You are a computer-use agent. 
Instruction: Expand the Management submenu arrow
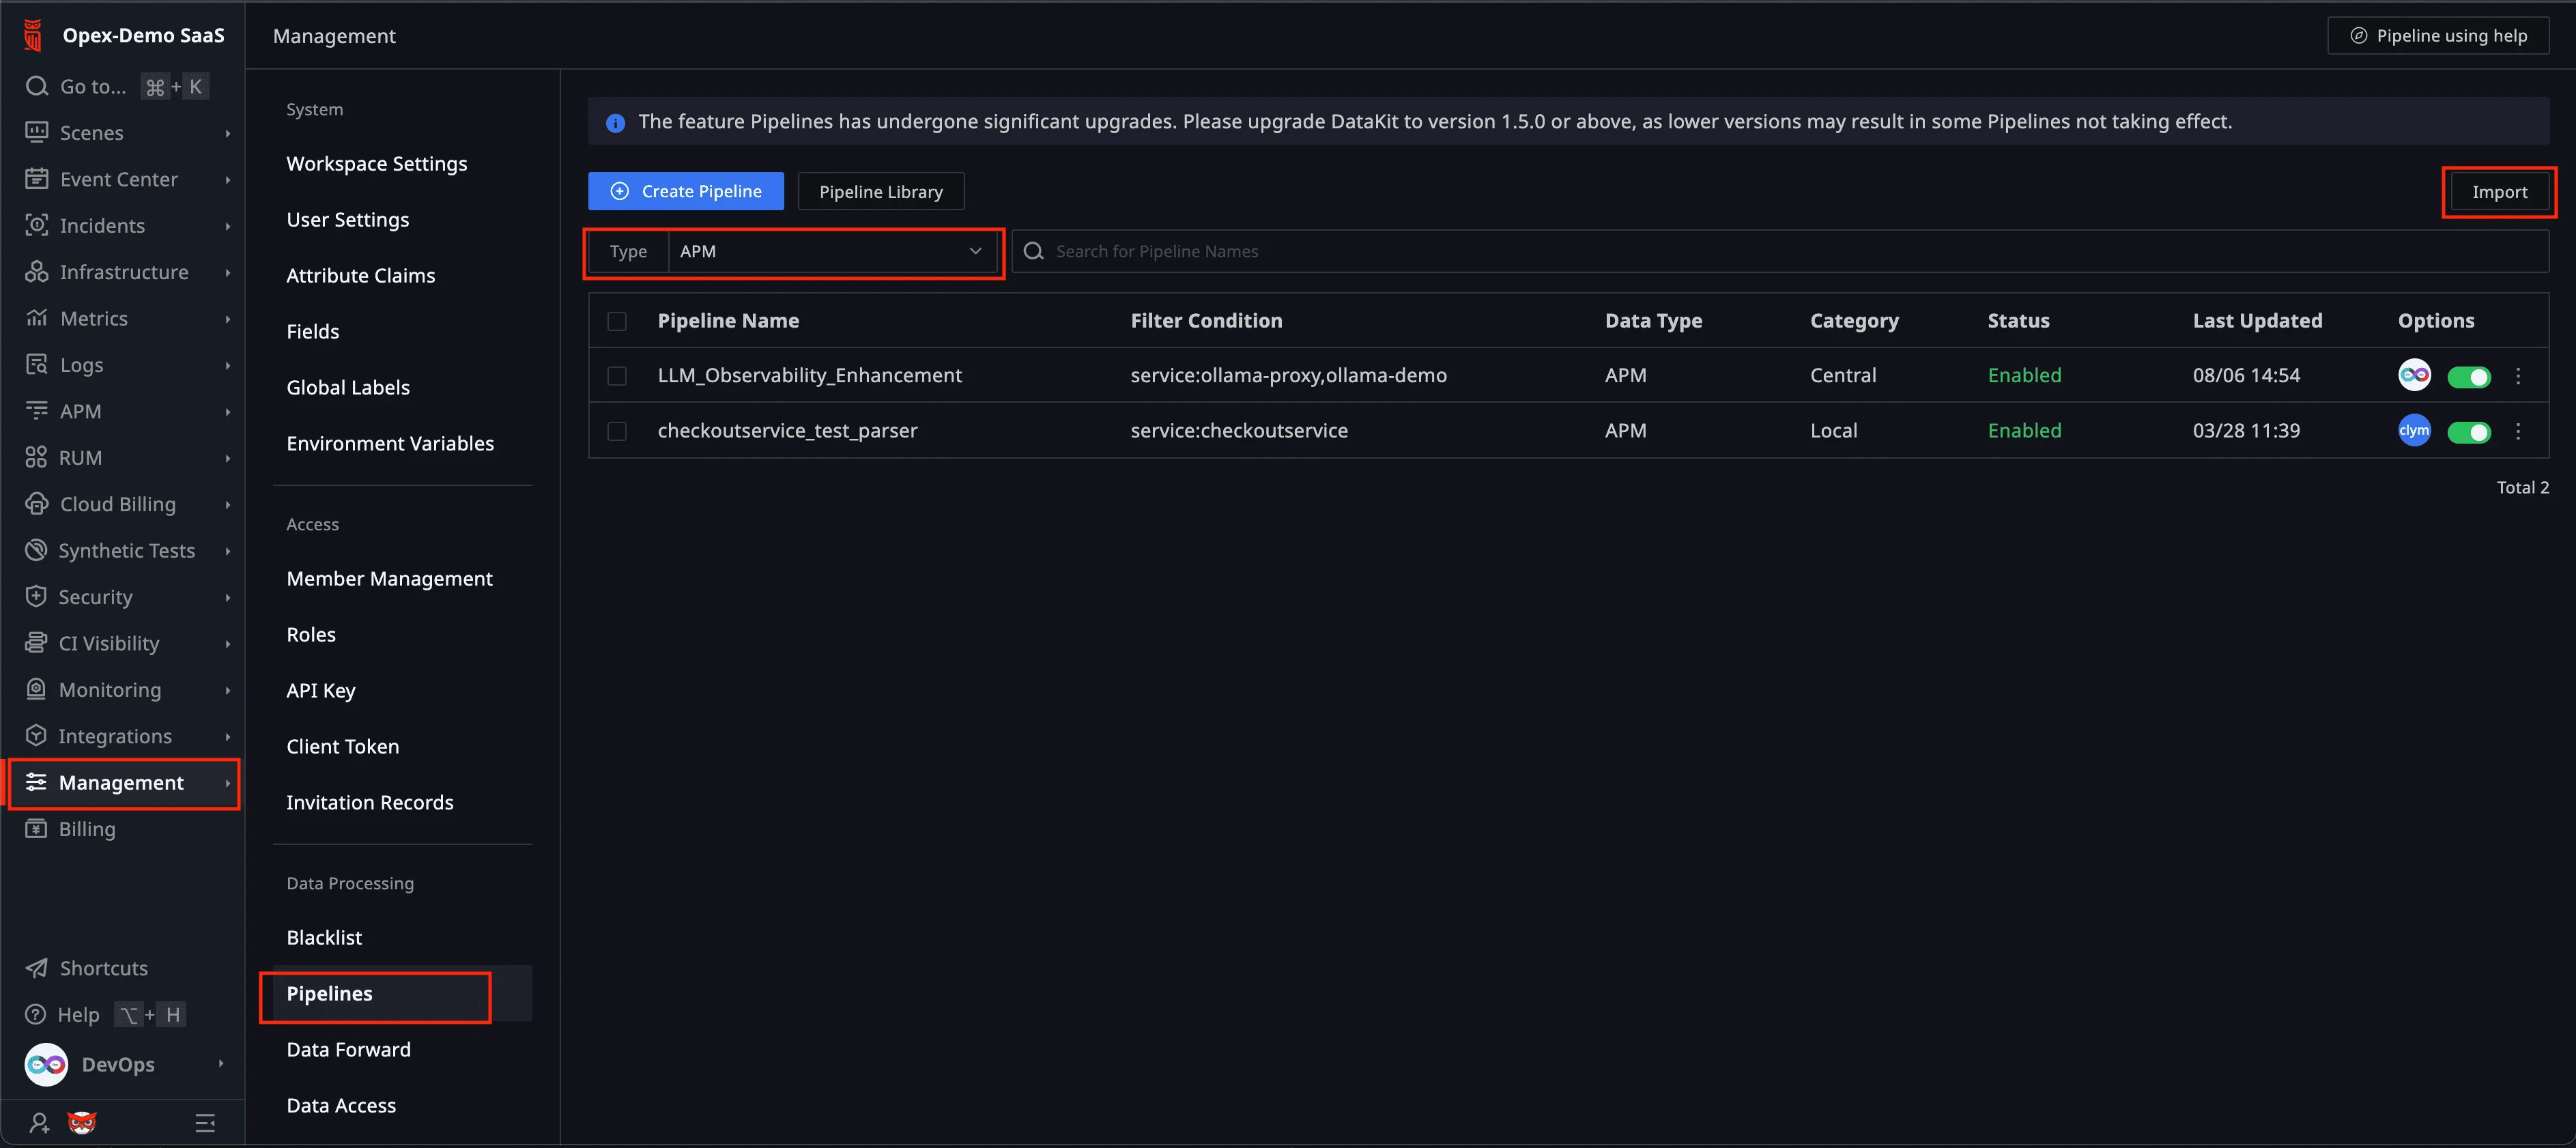[228, 783]
